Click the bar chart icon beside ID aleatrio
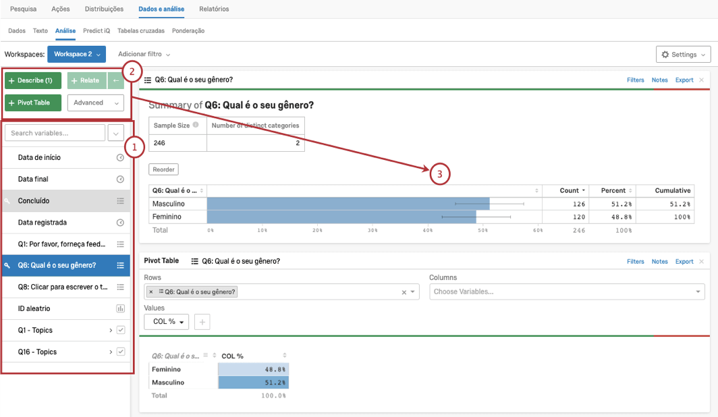This screenshot has height=417, width=718. pyautogui.click(x=120, y=308)
